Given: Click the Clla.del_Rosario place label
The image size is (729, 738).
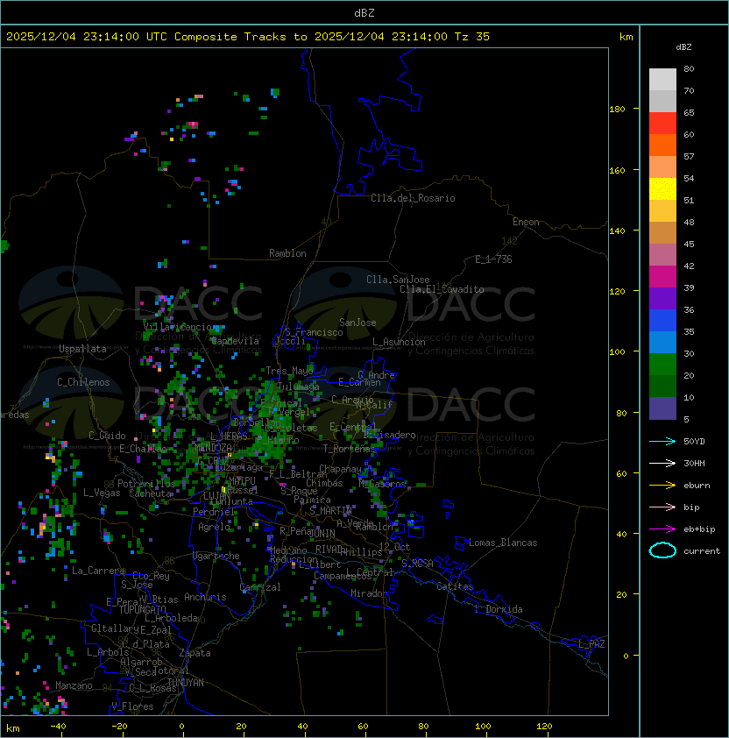Looking at the screenshot, I should coord(413,198).
